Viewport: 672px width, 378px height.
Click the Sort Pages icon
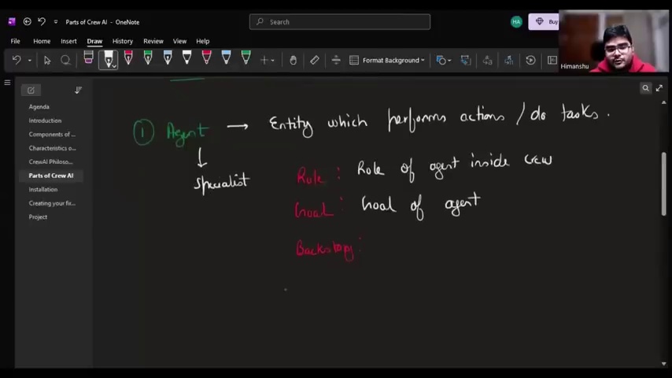(x=78, y=90)
